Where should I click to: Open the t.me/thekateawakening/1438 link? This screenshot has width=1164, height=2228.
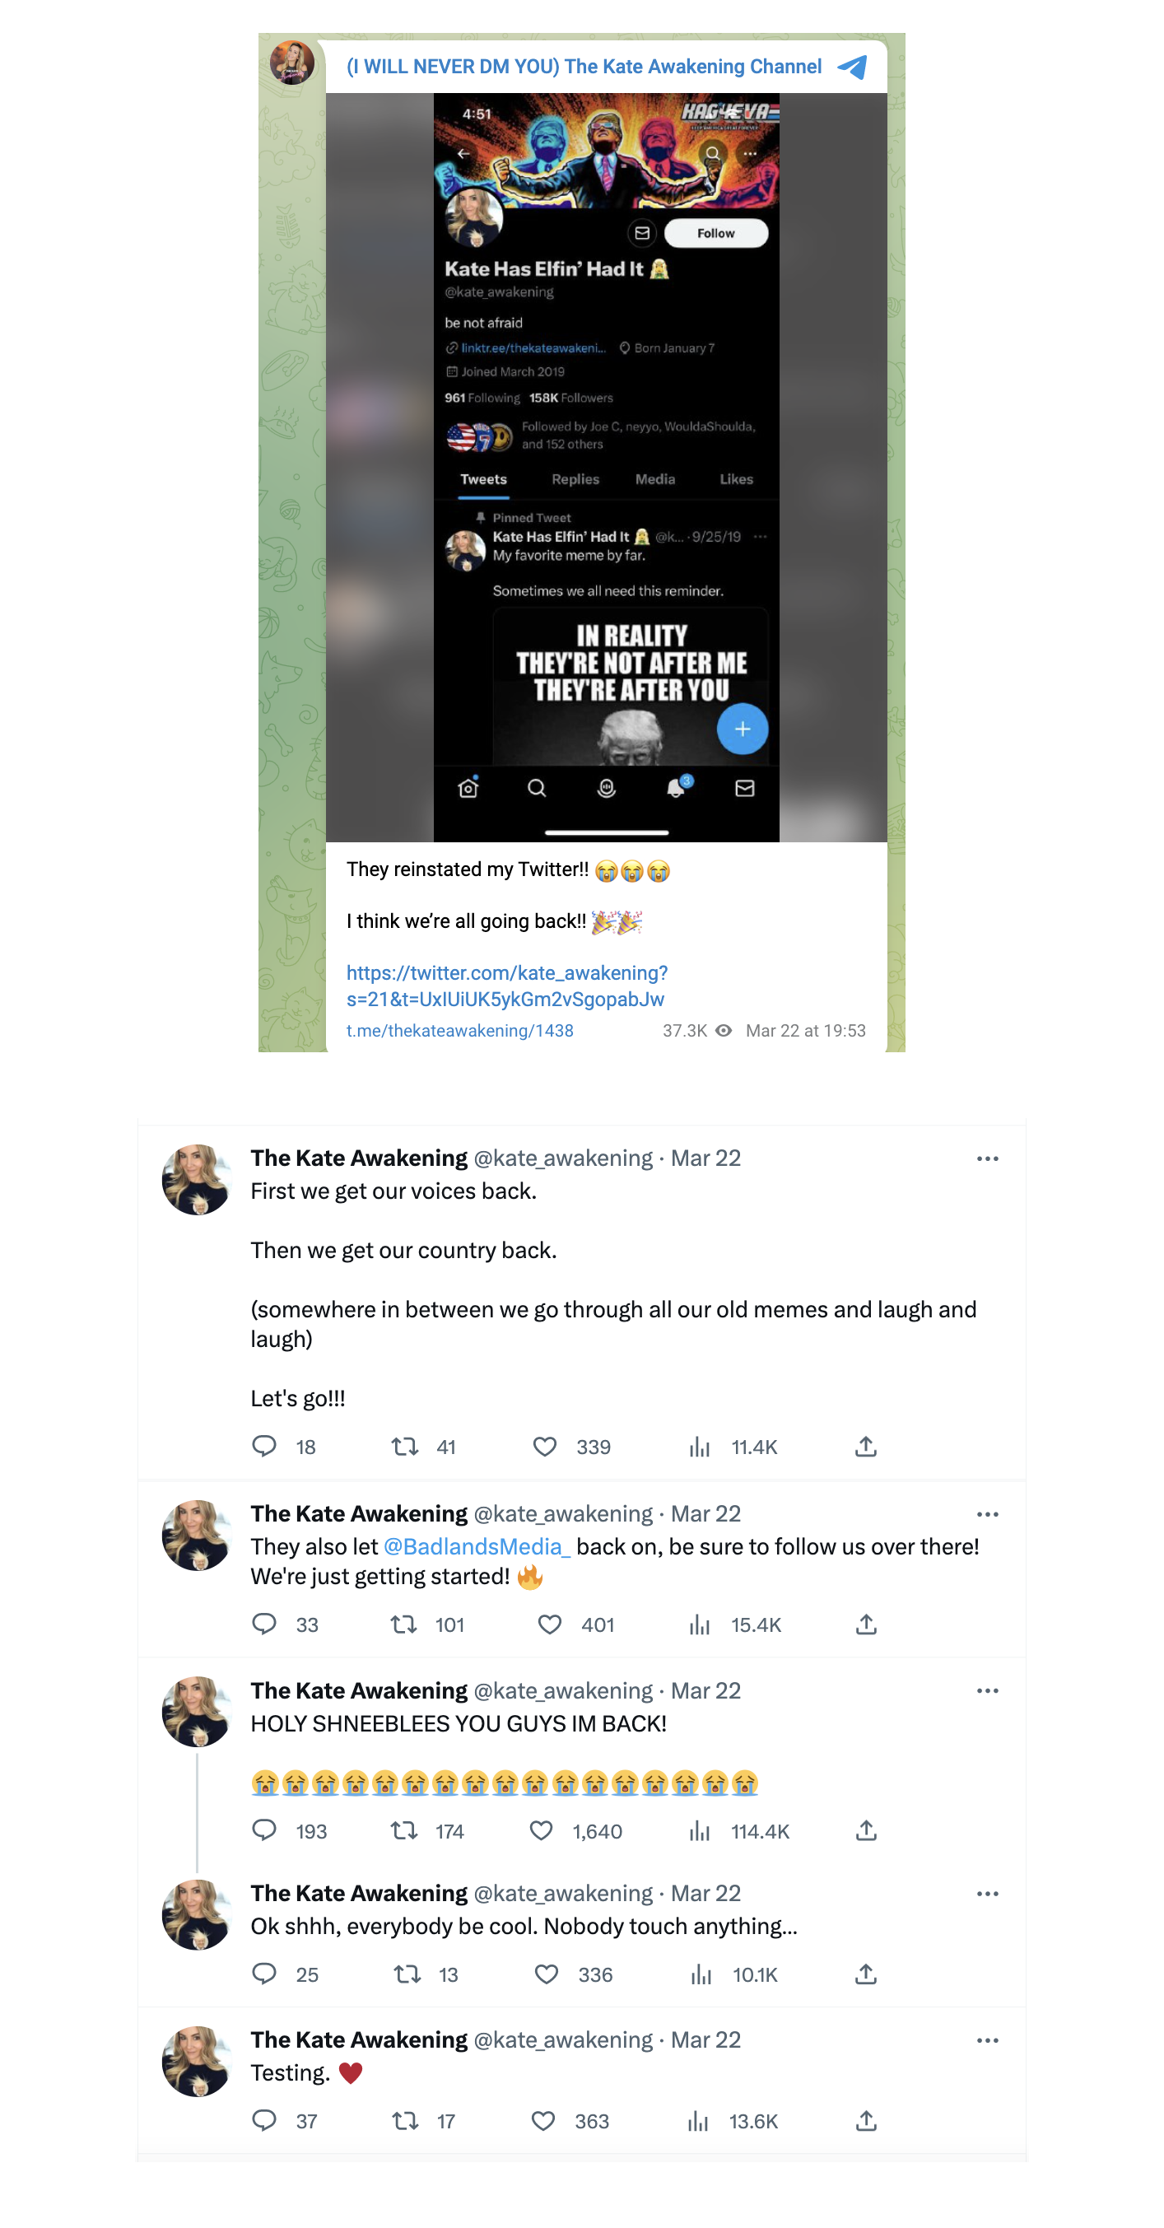click(x=459, y=1031)
